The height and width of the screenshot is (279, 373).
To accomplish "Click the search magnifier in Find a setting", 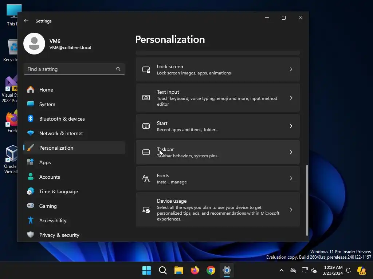I will 118,69.
